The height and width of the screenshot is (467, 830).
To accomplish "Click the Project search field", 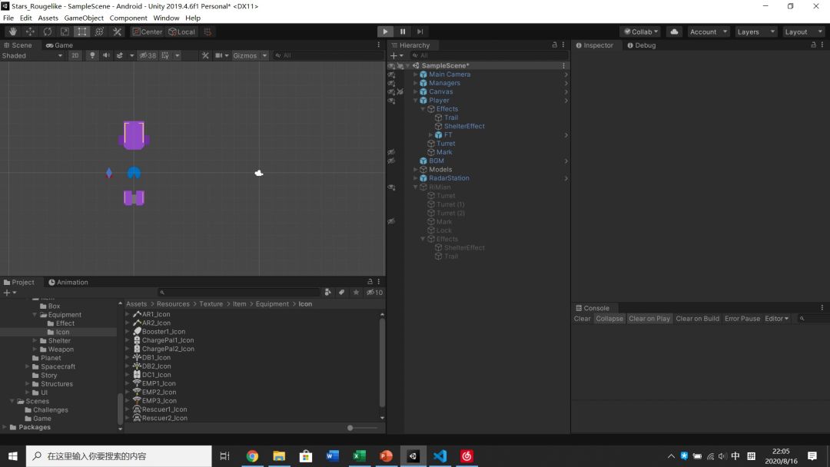I will pyautogui.click(x=239, y=292).
